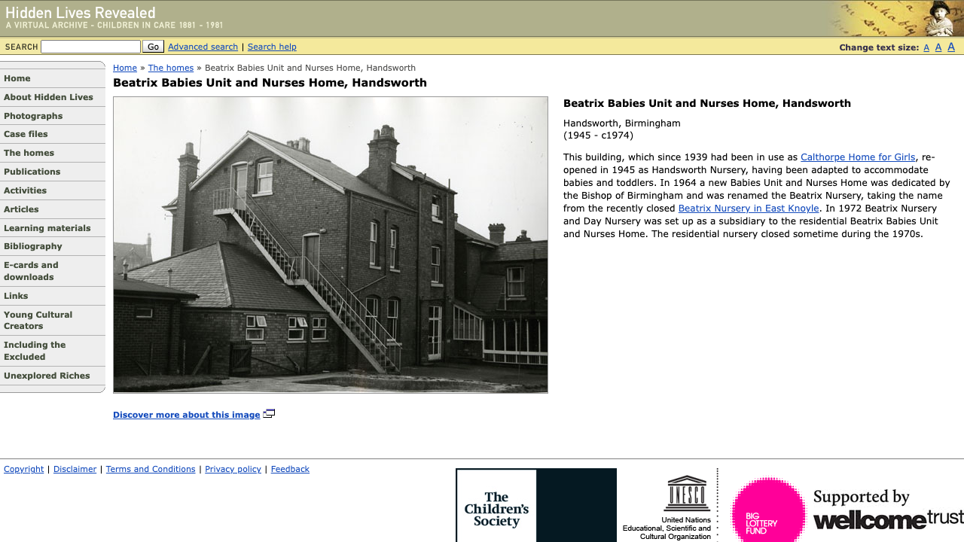Click the building photograph thumbnail
The height and width of the screenshot is (542, 964).
[330, 244]
